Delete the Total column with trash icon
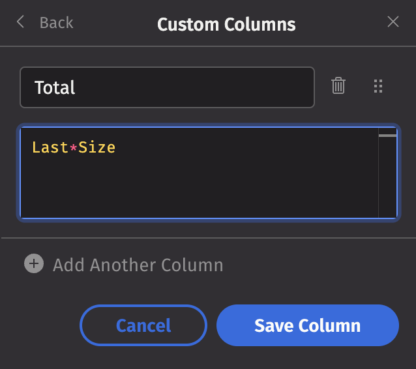This screenshot has height=369, width=416. (x=338, y=85)
